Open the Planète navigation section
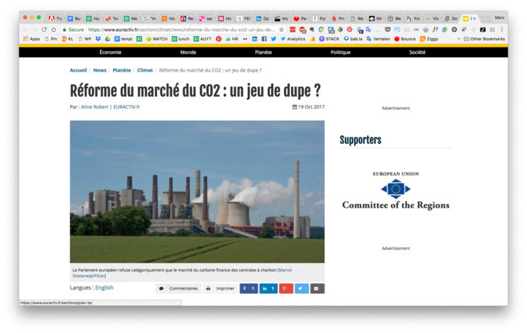Viewport: 527px width, 333px height. point(263,52)
